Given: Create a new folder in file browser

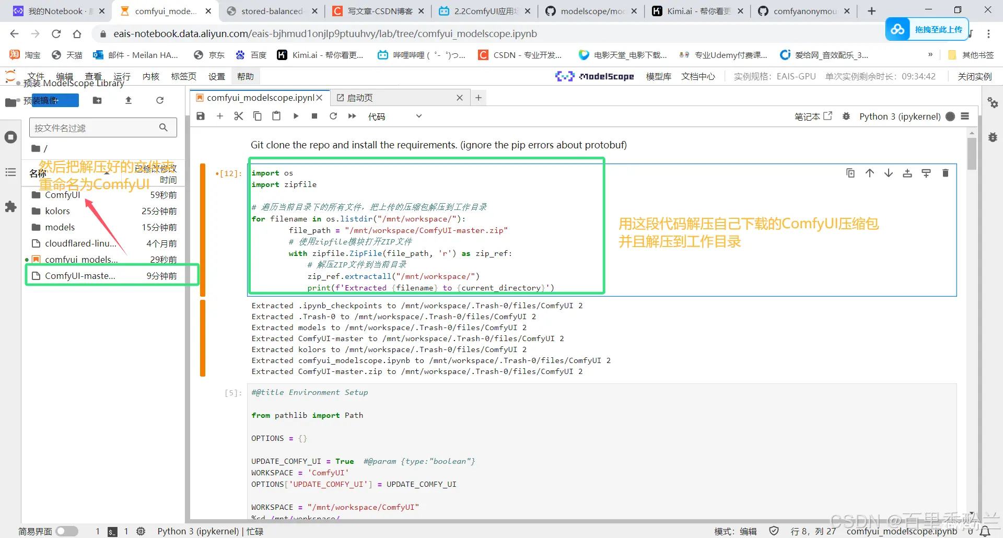Looking at the screenshot, I should point(97,100).
